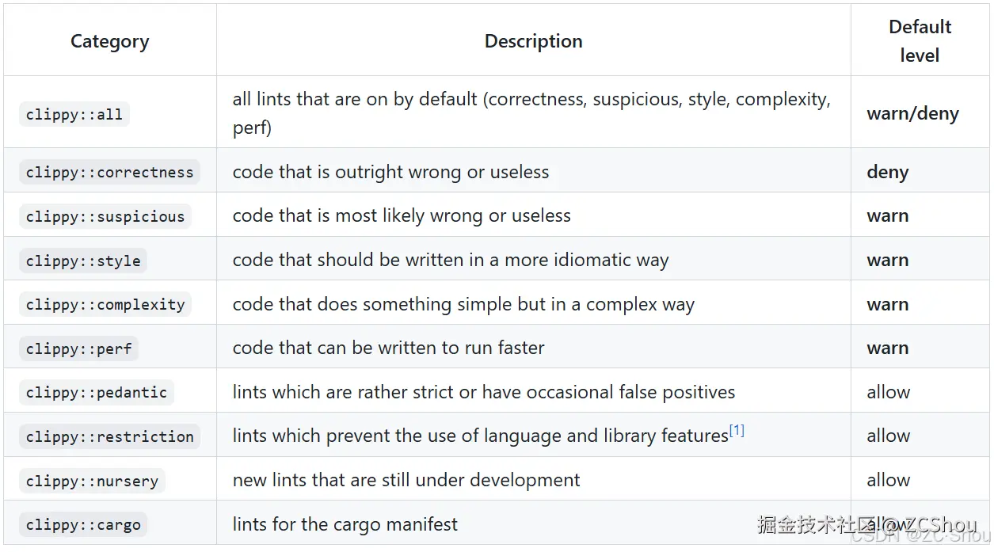Image resolution: width=994 pixels, height=552 pixels.
Task: Click the clippy::suspicious code label
Action: pyautogui.click(x=105, y=216)
